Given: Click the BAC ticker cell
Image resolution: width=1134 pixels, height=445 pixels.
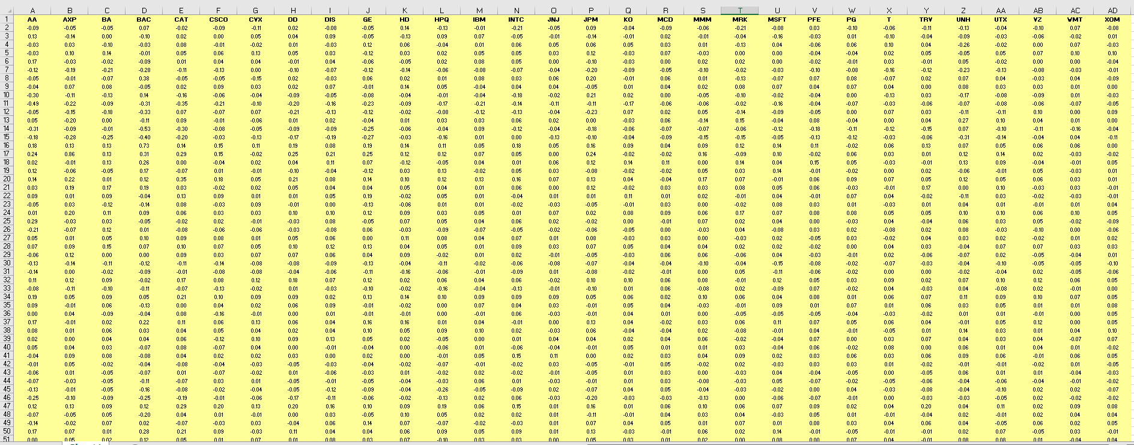Looking at the screenshot, I should (x=144, y=19).
